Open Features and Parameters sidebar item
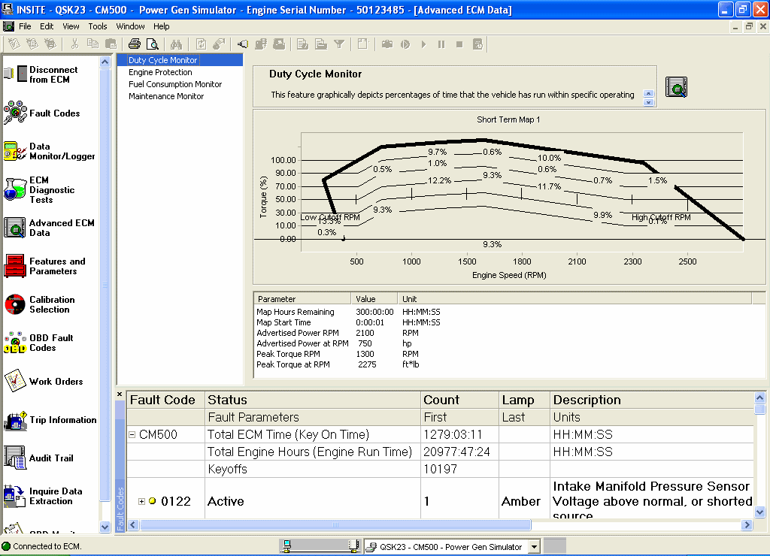Image resolution: width=770 pixels, height=556 pixels. [x=45, y=266]
